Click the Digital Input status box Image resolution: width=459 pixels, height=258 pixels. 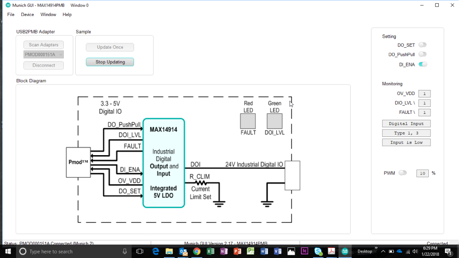click(x=406, y=123)
